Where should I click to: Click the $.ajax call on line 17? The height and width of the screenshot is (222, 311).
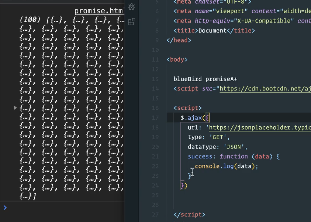pos(195,118)
